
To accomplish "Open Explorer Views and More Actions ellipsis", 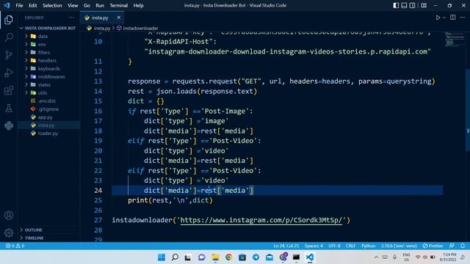I will pos(71,18).
